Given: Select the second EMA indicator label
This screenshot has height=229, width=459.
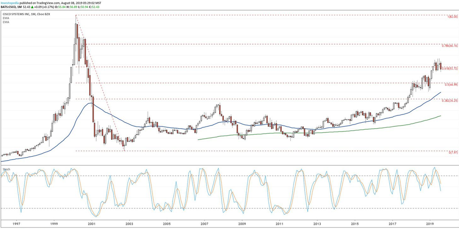Looking at the screenshot, I should tap(5, 23).
